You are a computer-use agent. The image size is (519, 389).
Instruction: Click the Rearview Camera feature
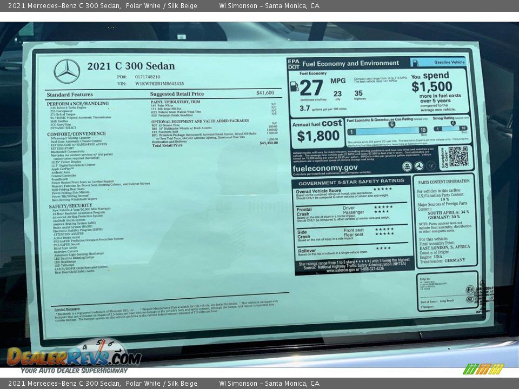66,251
